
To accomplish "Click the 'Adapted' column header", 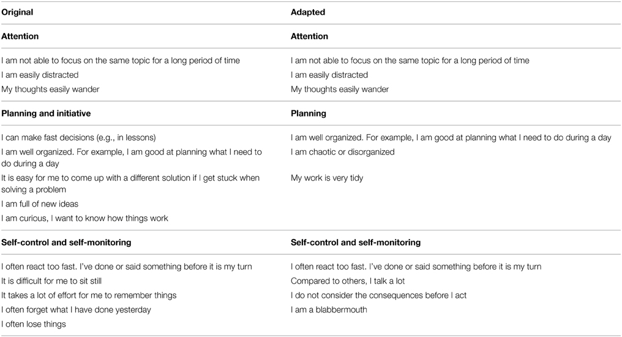I will tap(307, 12).
